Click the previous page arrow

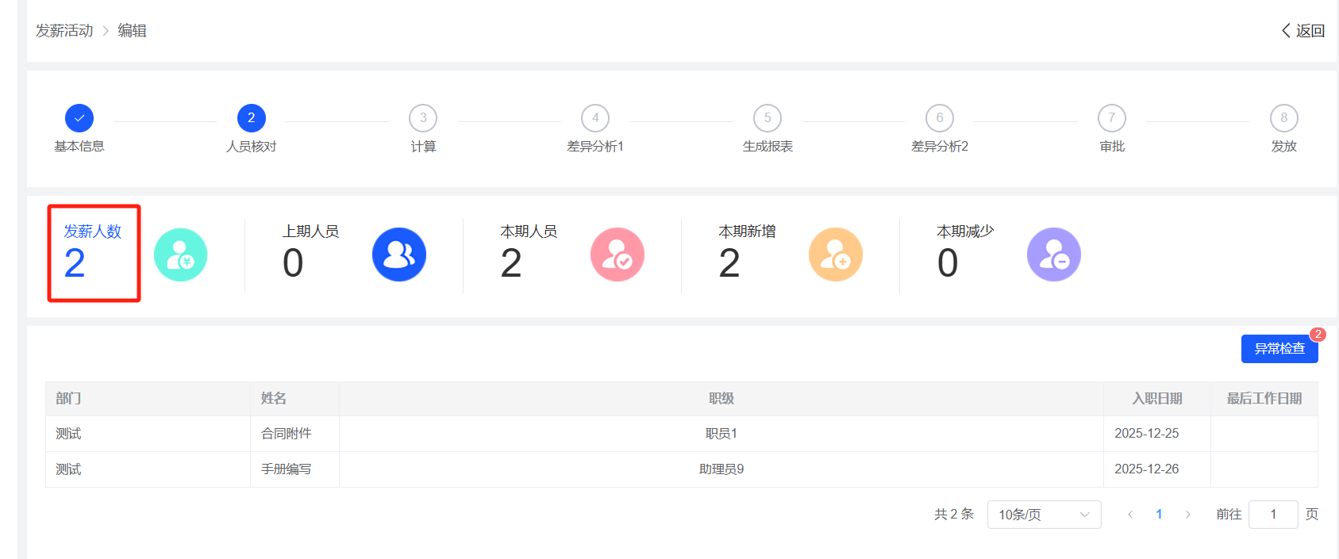coord(1130,515)
